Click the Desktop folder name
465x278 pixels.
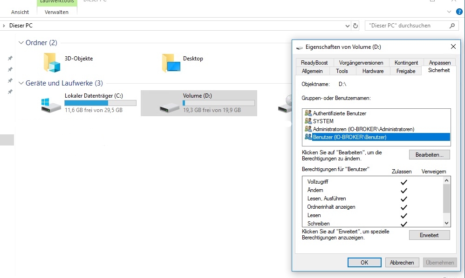coord(193,59)
